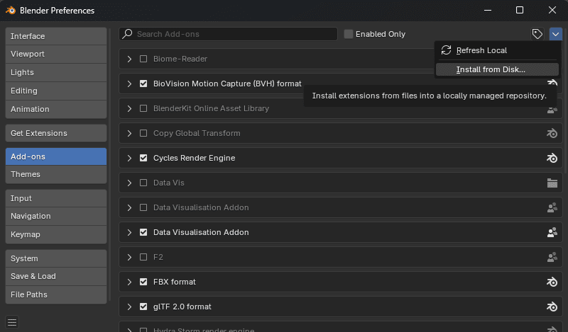Click Blender icon on Cycles Render Engine row
The image size is (568, 332).
point(552,158)
